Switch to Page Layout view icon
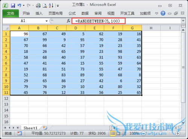Image resolution: width=188 pixels, height=139 pixels. point(118,133)
